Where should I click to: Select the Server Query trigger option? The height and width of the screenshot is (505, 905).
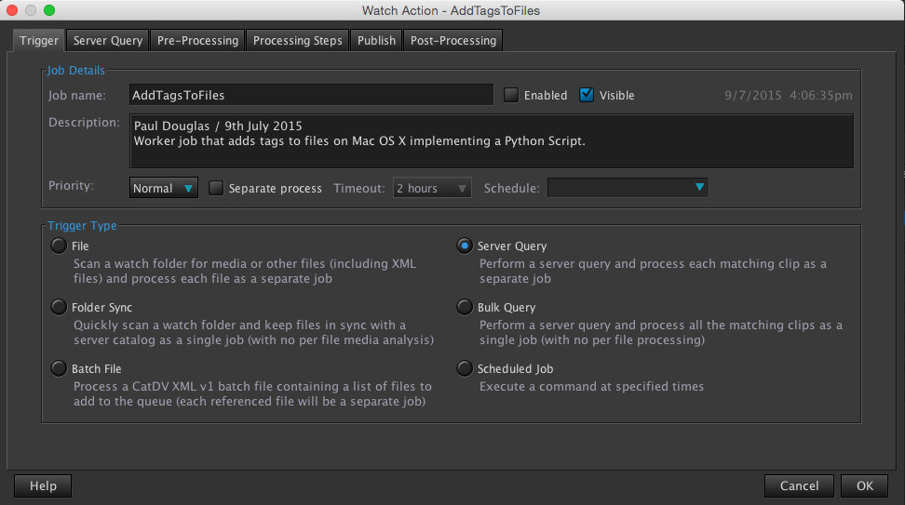(x=465, y=246)
